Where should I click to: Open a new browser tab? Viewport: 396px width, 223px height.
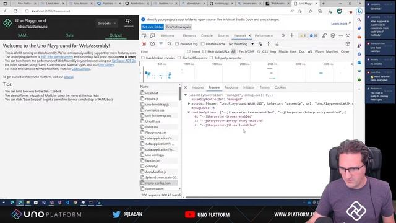click(x=323, y=4)
